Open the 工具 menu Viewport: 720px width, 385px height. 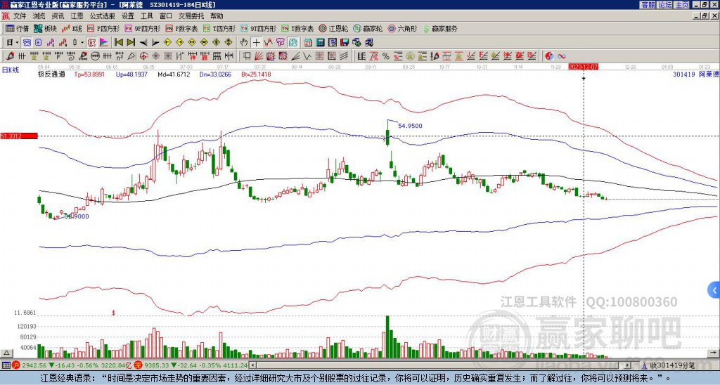146,16
